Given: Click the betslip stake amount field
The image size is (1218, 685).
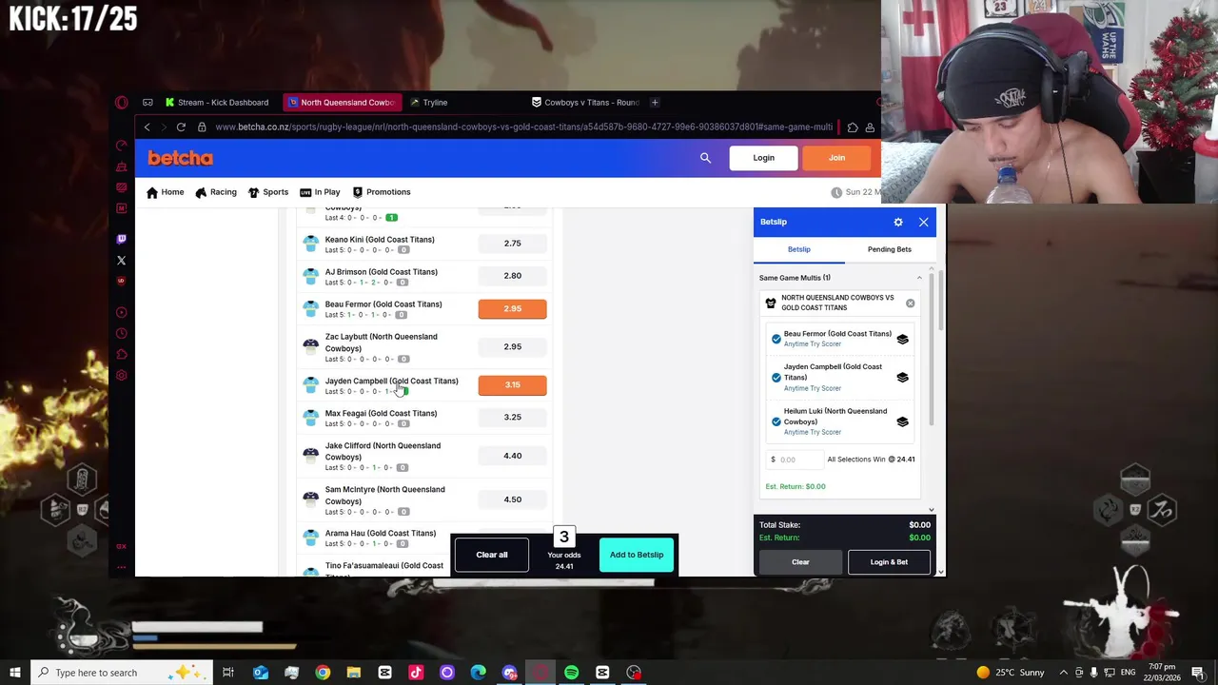Looking at the screenshot, I should point(794,460).
